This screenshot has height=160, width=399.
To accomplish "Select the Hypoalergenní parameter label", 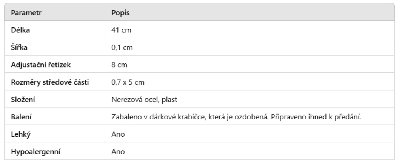I will [35, 152].
